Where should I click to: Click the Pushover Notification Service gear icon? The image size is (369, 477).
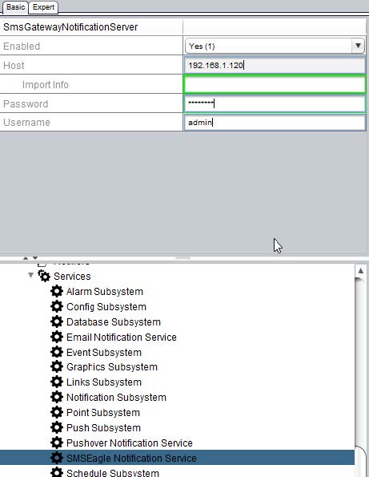coord(57,443)
